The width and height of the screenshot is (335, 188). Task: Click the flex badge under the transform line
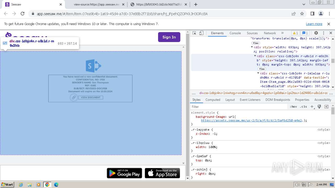[x=255, y=43]
